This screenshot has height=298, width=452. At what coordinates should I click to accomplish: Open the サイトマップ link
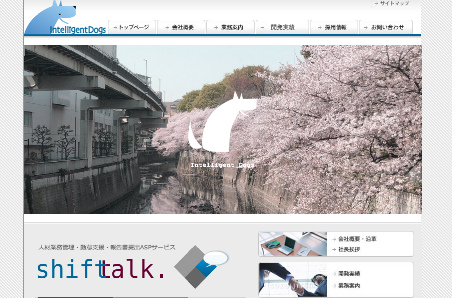pos(394,3)
